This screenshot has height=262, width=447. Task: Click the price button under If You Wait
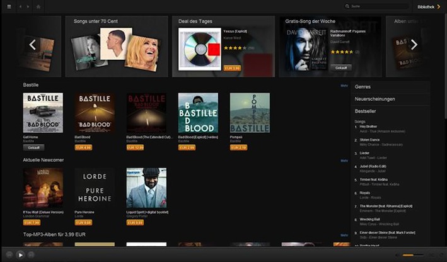coord(32,222)
